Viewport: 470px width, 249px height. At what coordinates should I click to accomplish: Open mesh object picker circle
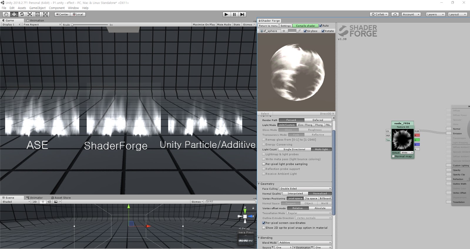[284, 31]
